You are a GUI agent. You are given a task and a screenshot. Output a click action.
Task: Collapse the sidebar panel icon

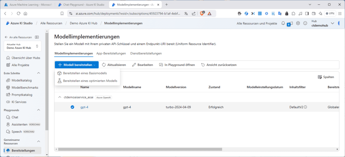click(37, 37)
